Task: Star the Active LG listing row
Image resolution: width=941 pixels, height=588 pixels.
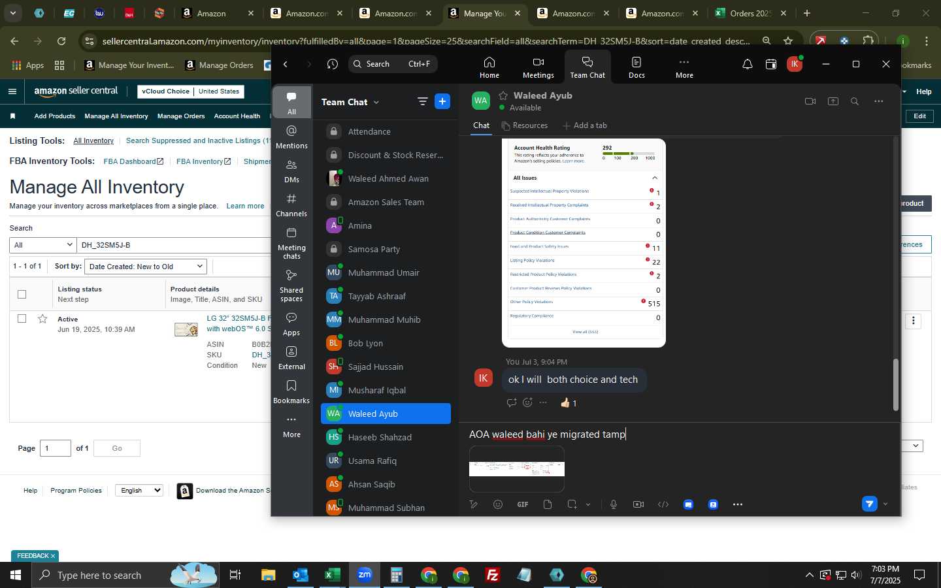Action: point(42,319)
